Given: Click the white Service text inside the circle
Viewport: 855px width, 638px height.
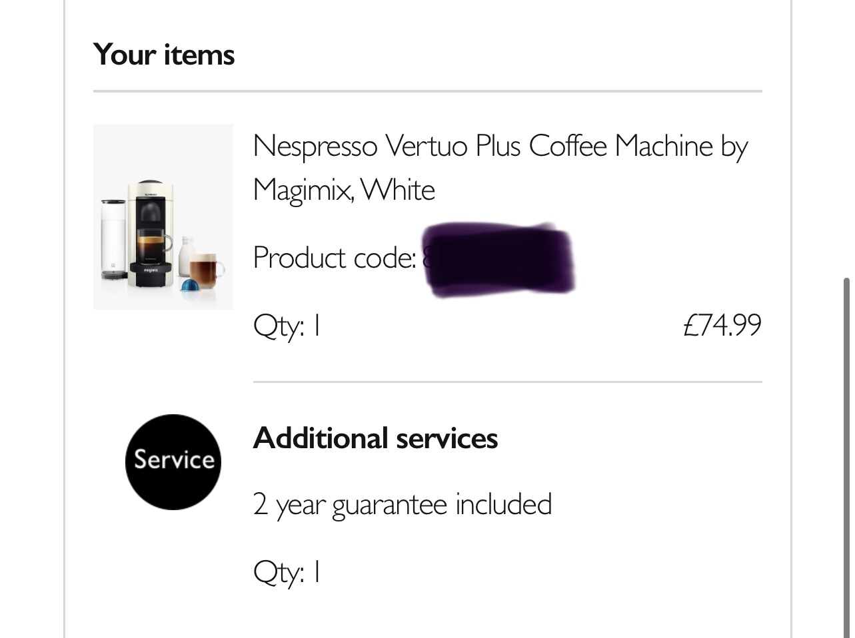Looking at the screenshot, I should coord(174,460).
